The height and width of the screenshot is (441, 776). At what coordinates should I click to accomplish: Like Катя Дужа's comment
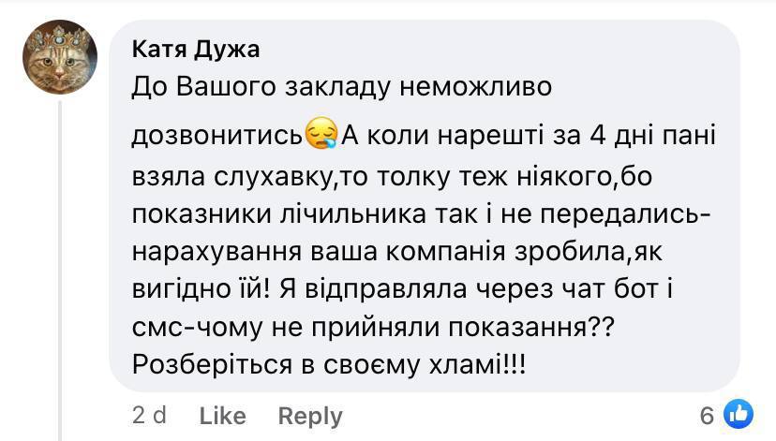(x=223, y=415)
